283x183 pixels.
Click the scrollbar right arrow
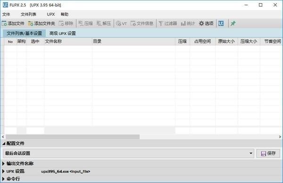[280, 137]
